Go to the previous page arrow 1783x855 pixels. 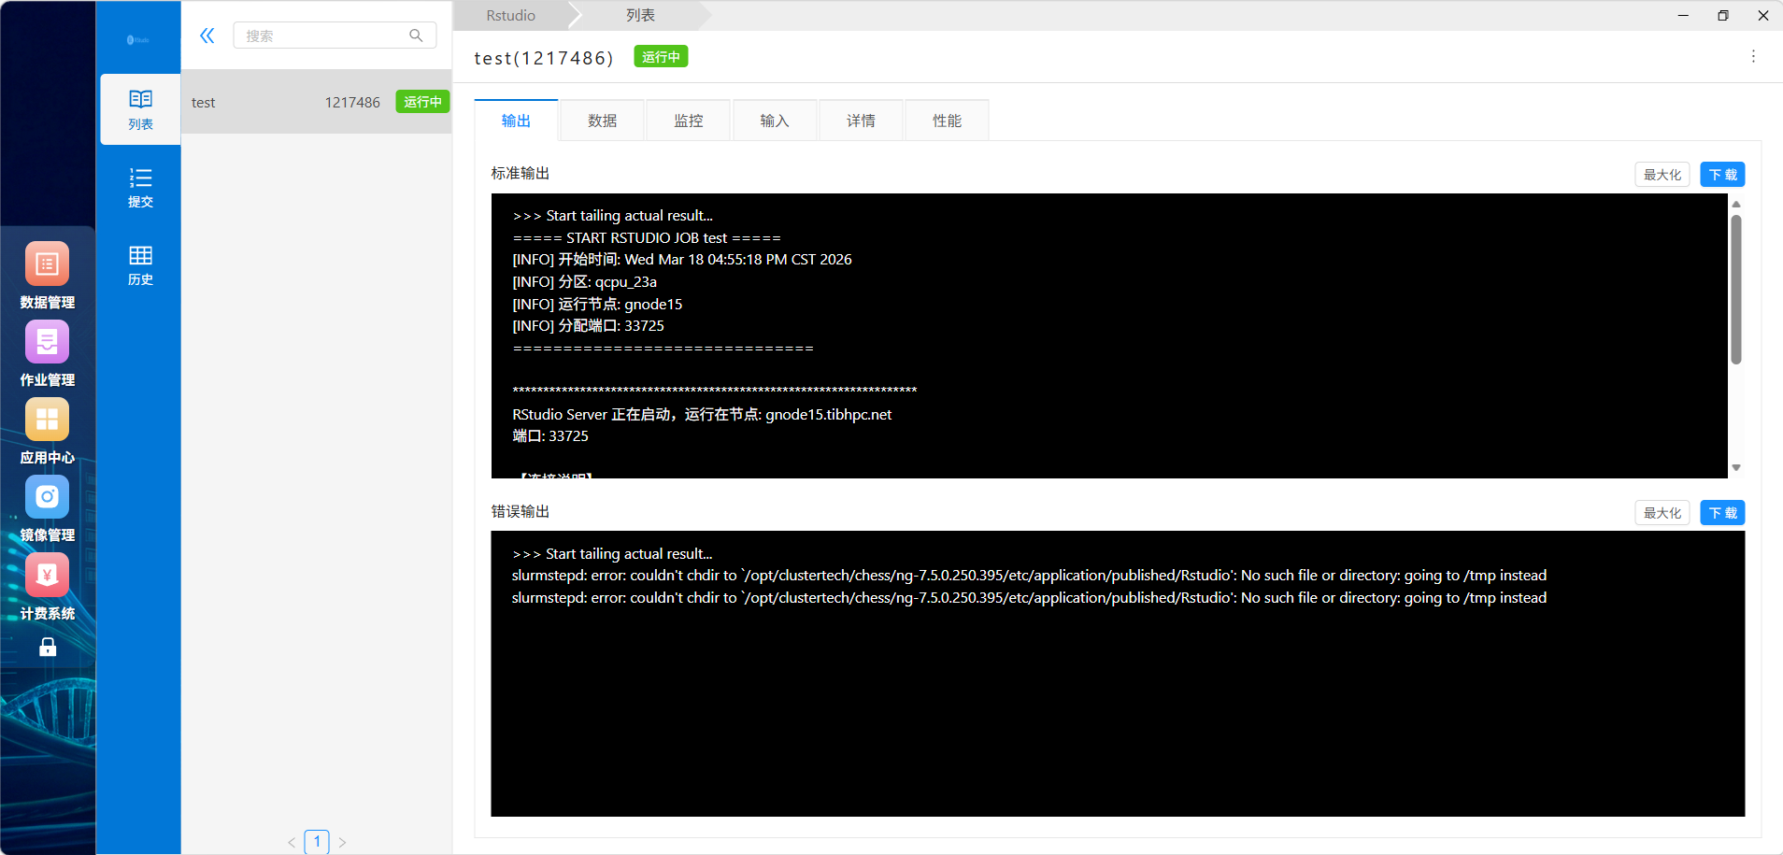[x=292, y=842]
